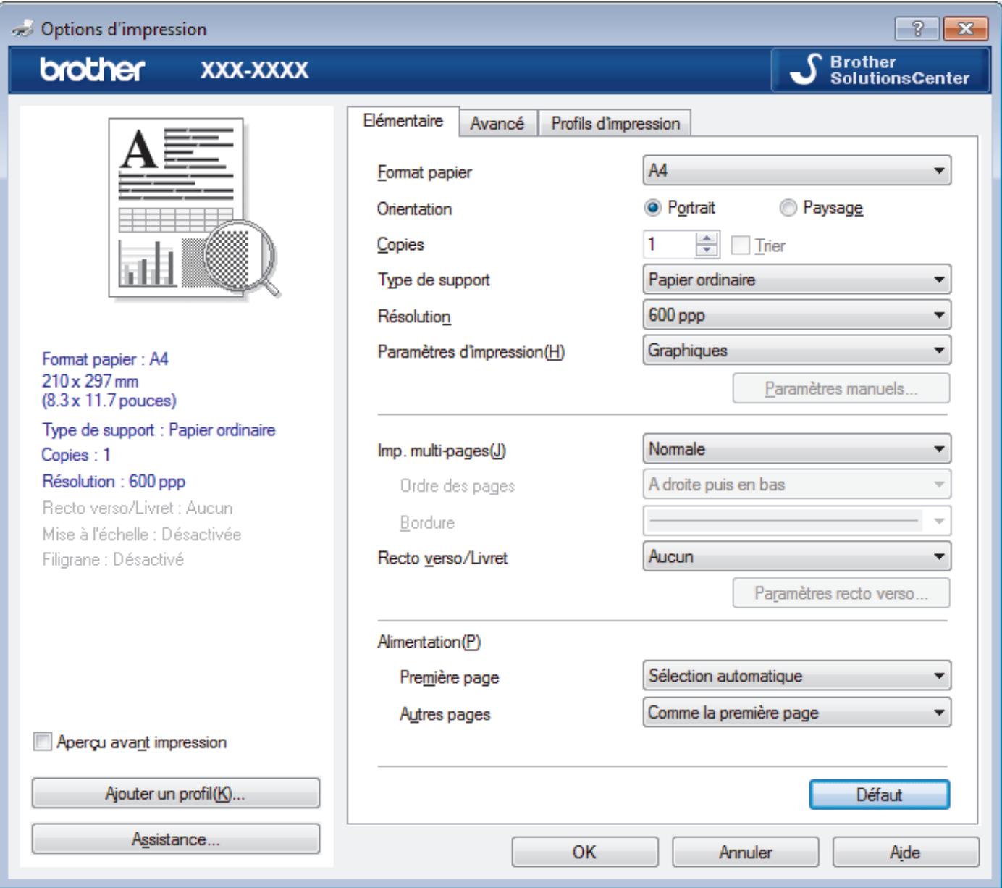Open the Recto verso/Livret Aucun dropdown
The height and width of the screenshot is (888, 1002).
tap(796, 557)
